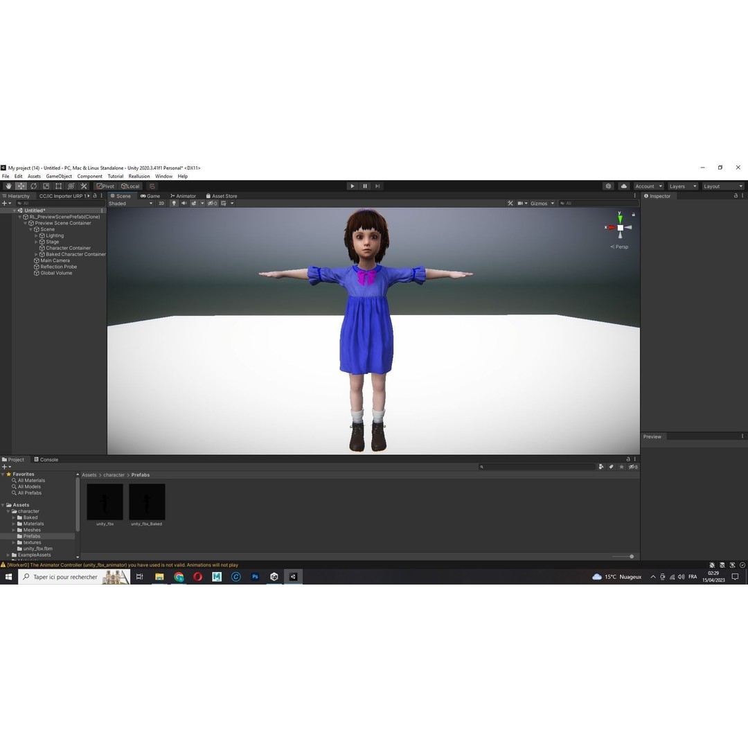Viewport: 748px width, 748px height.
Task: Click the Hierarchy search field
Action: (60, 203)
